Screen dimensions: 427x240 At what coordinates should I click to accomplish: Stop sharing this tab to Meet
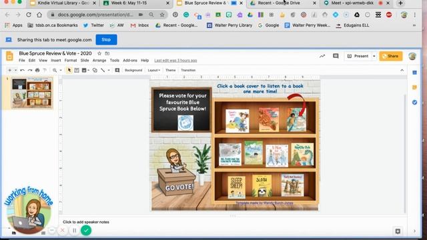(106, 40)
